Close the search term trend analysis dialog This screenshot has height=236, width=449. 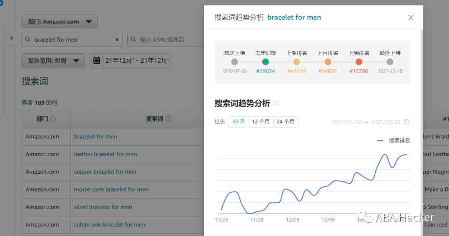tap(411, 18)
